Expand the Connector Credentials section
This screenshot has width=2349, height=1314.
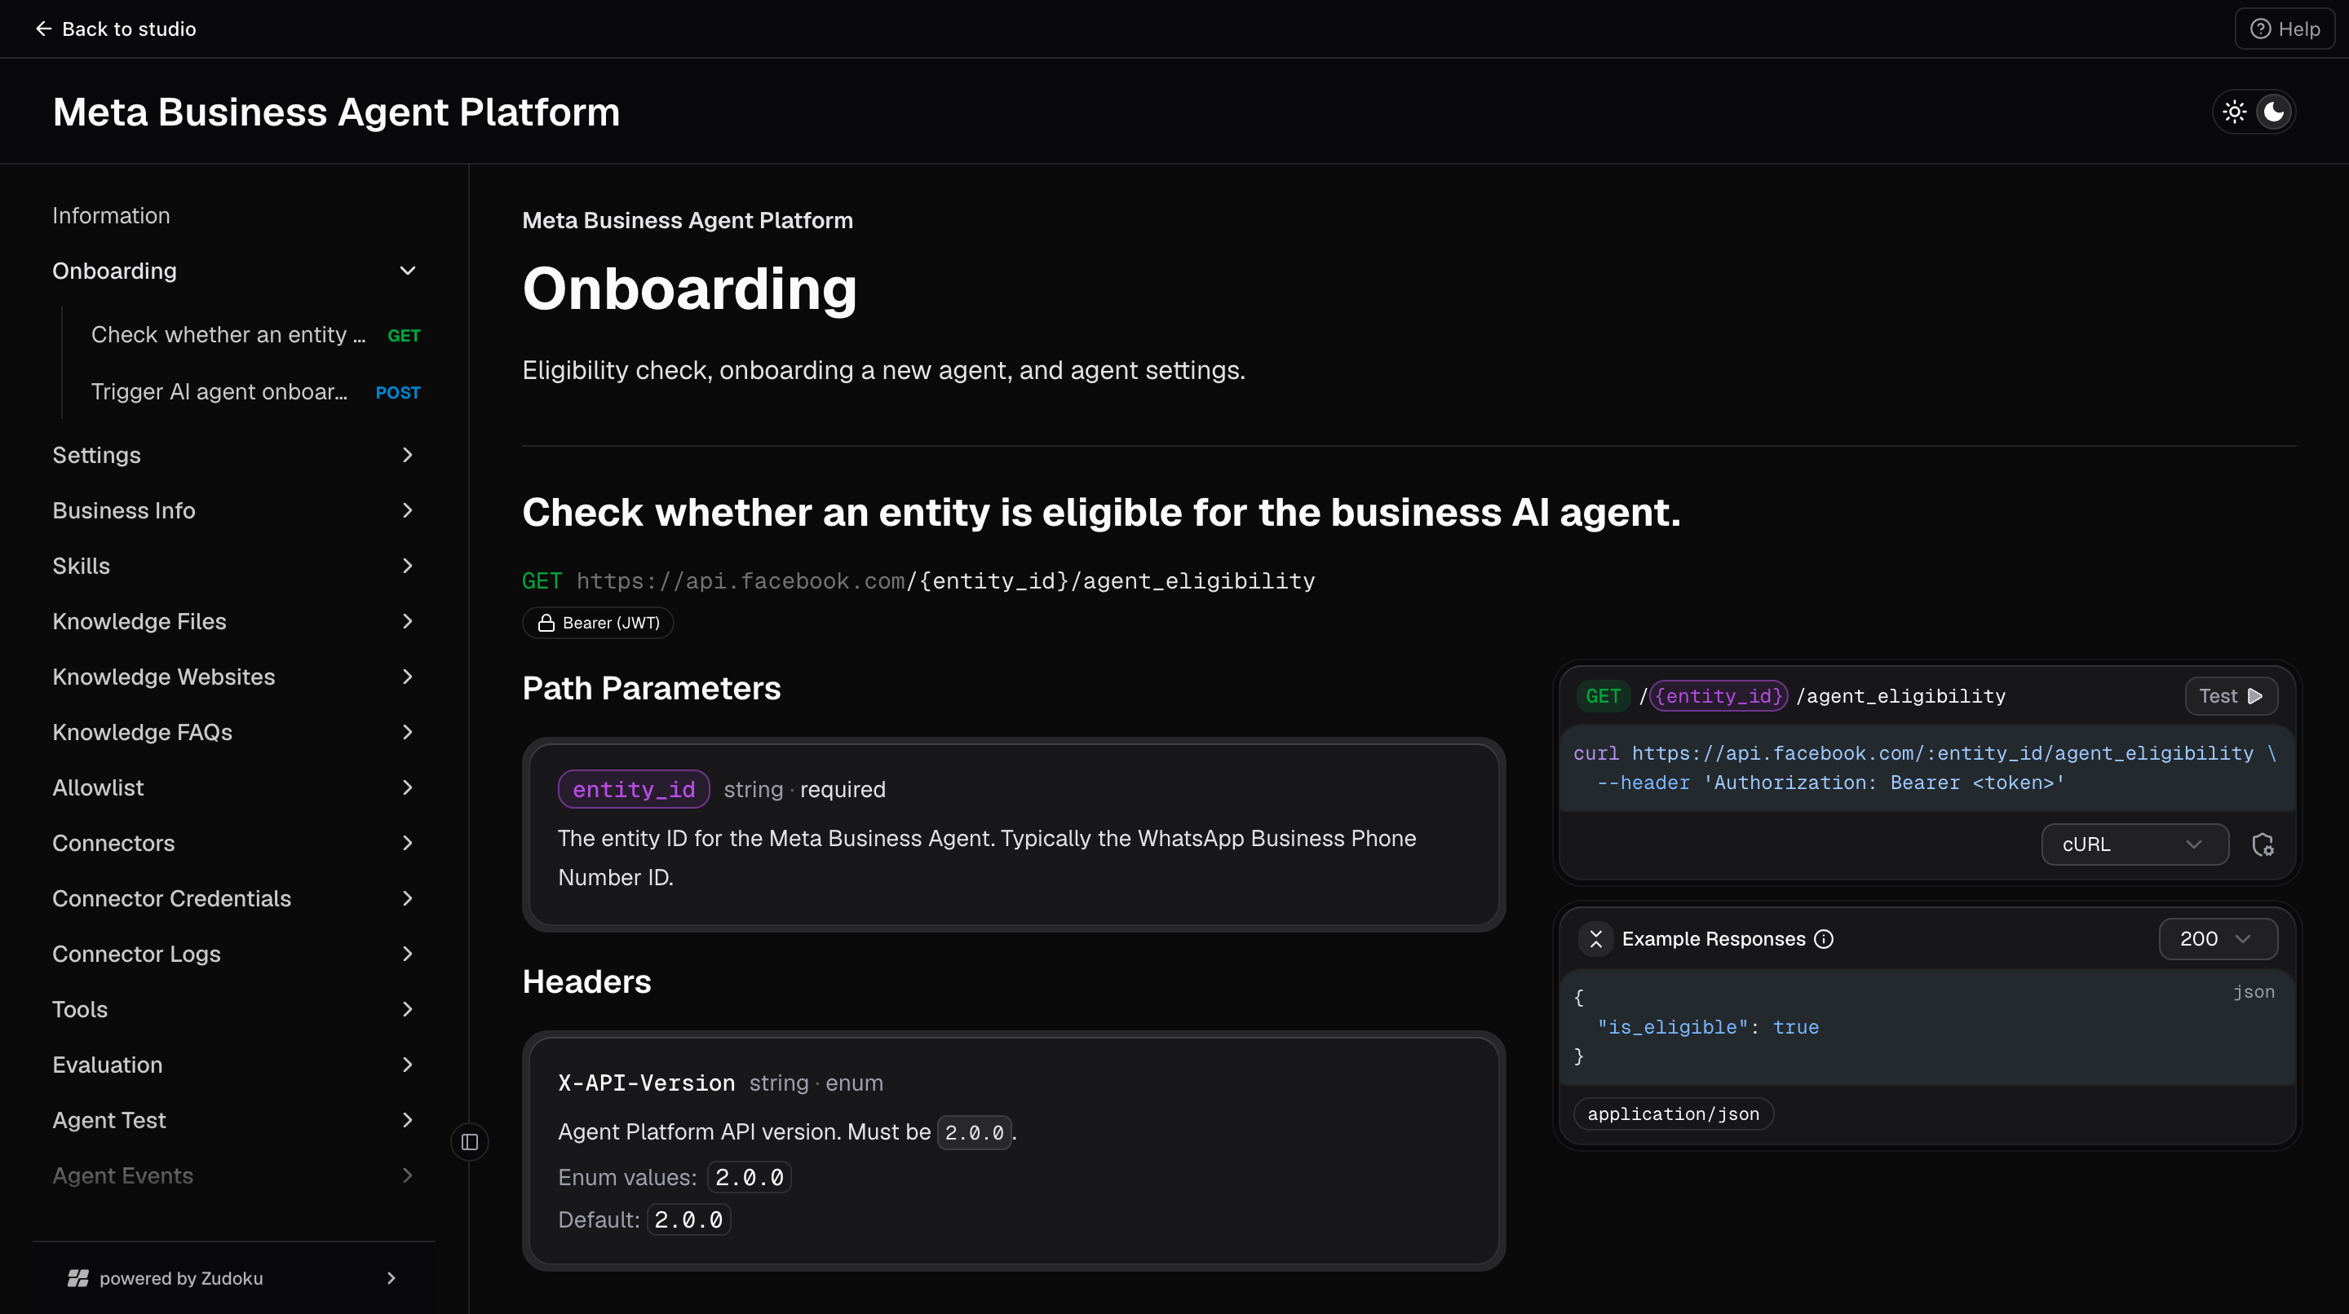click(x=234, y=898)
